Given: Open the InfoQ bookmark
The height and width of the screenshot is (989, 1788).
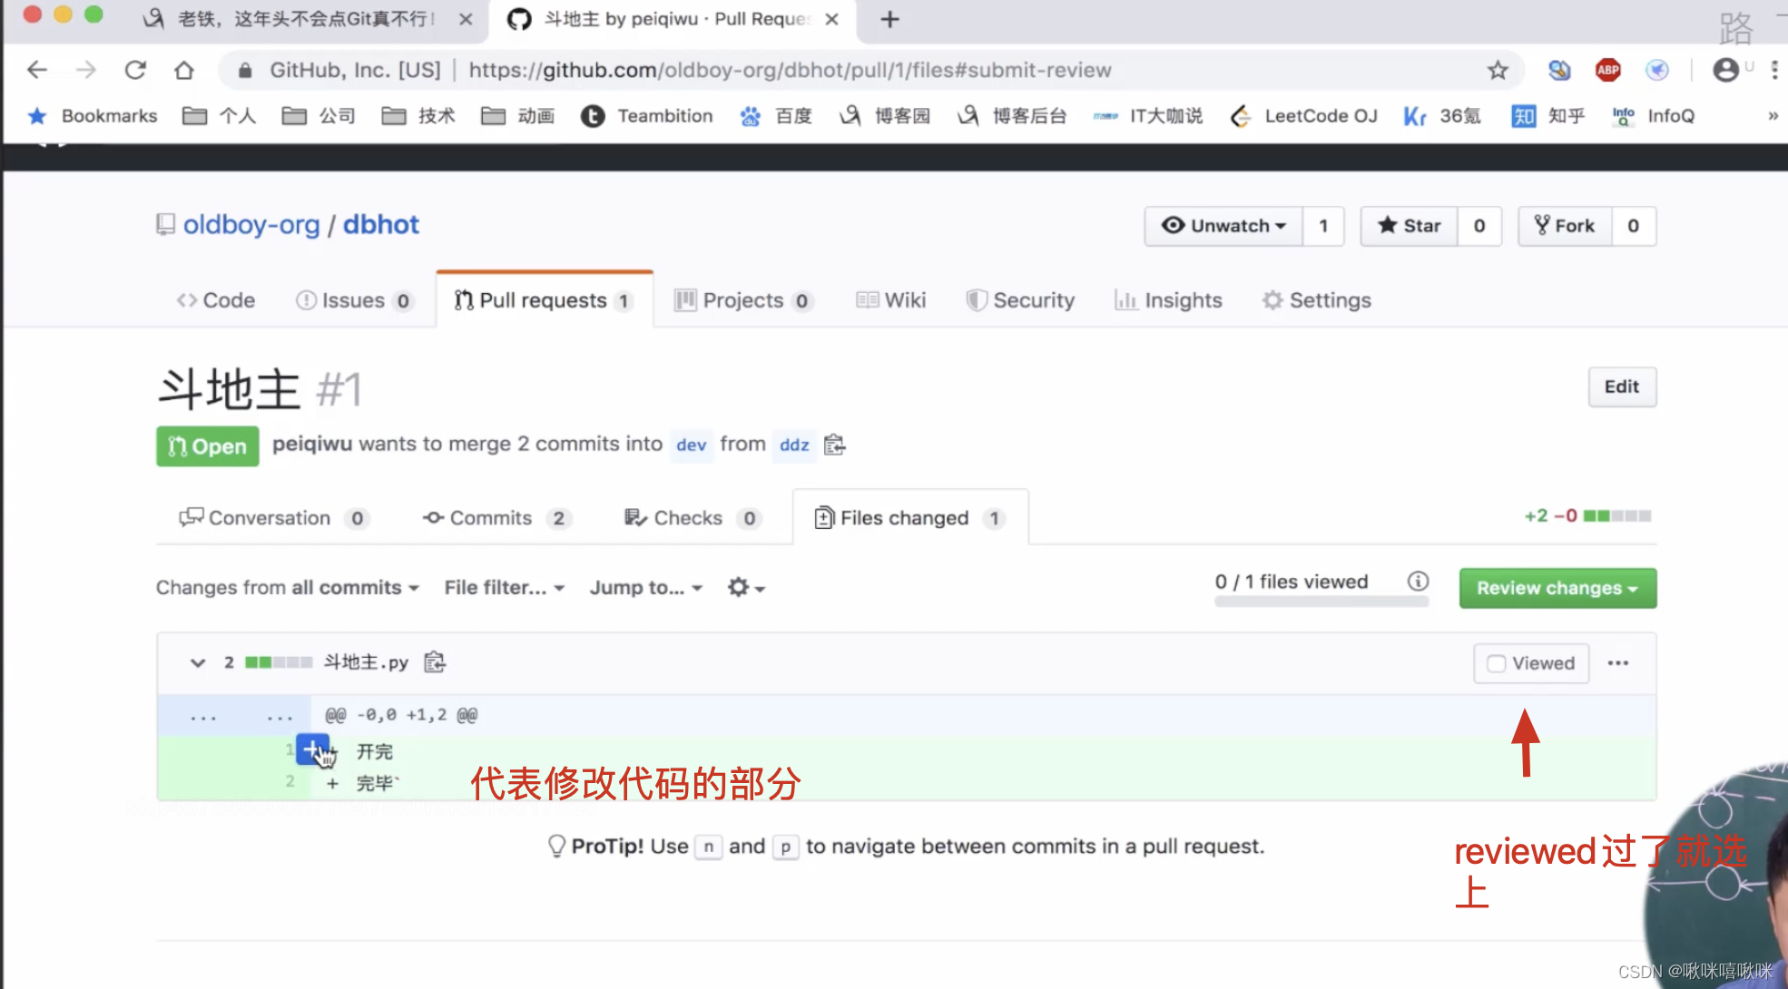Looking at the screenshot, I should click(x=1654, y=116).
